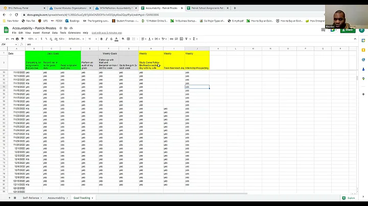Image resolution: width=368 pixels, height=206 pixels.
Task: Switch to the Self-Reliance sheet tab
Action: pos(32,198)
